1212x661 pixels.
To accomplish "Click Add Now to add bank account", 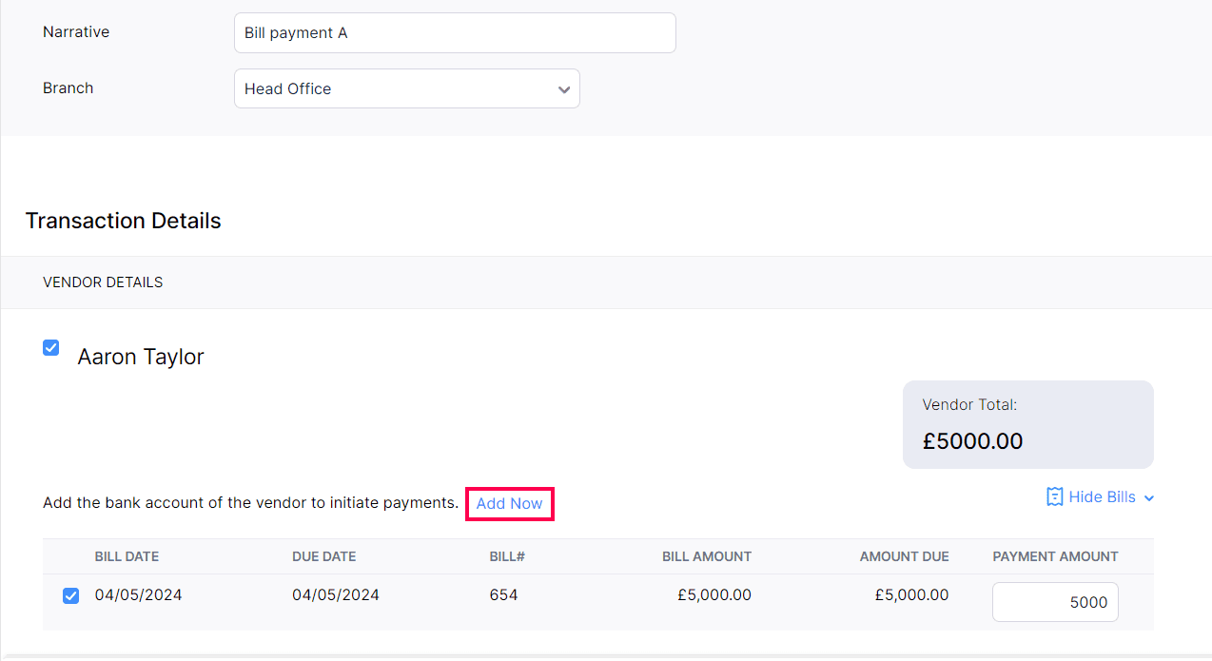I will coord(509,503).
